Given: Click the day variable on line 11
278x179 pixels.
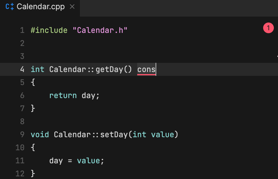Looking at the screenshot, I should [x=56, y=160].
